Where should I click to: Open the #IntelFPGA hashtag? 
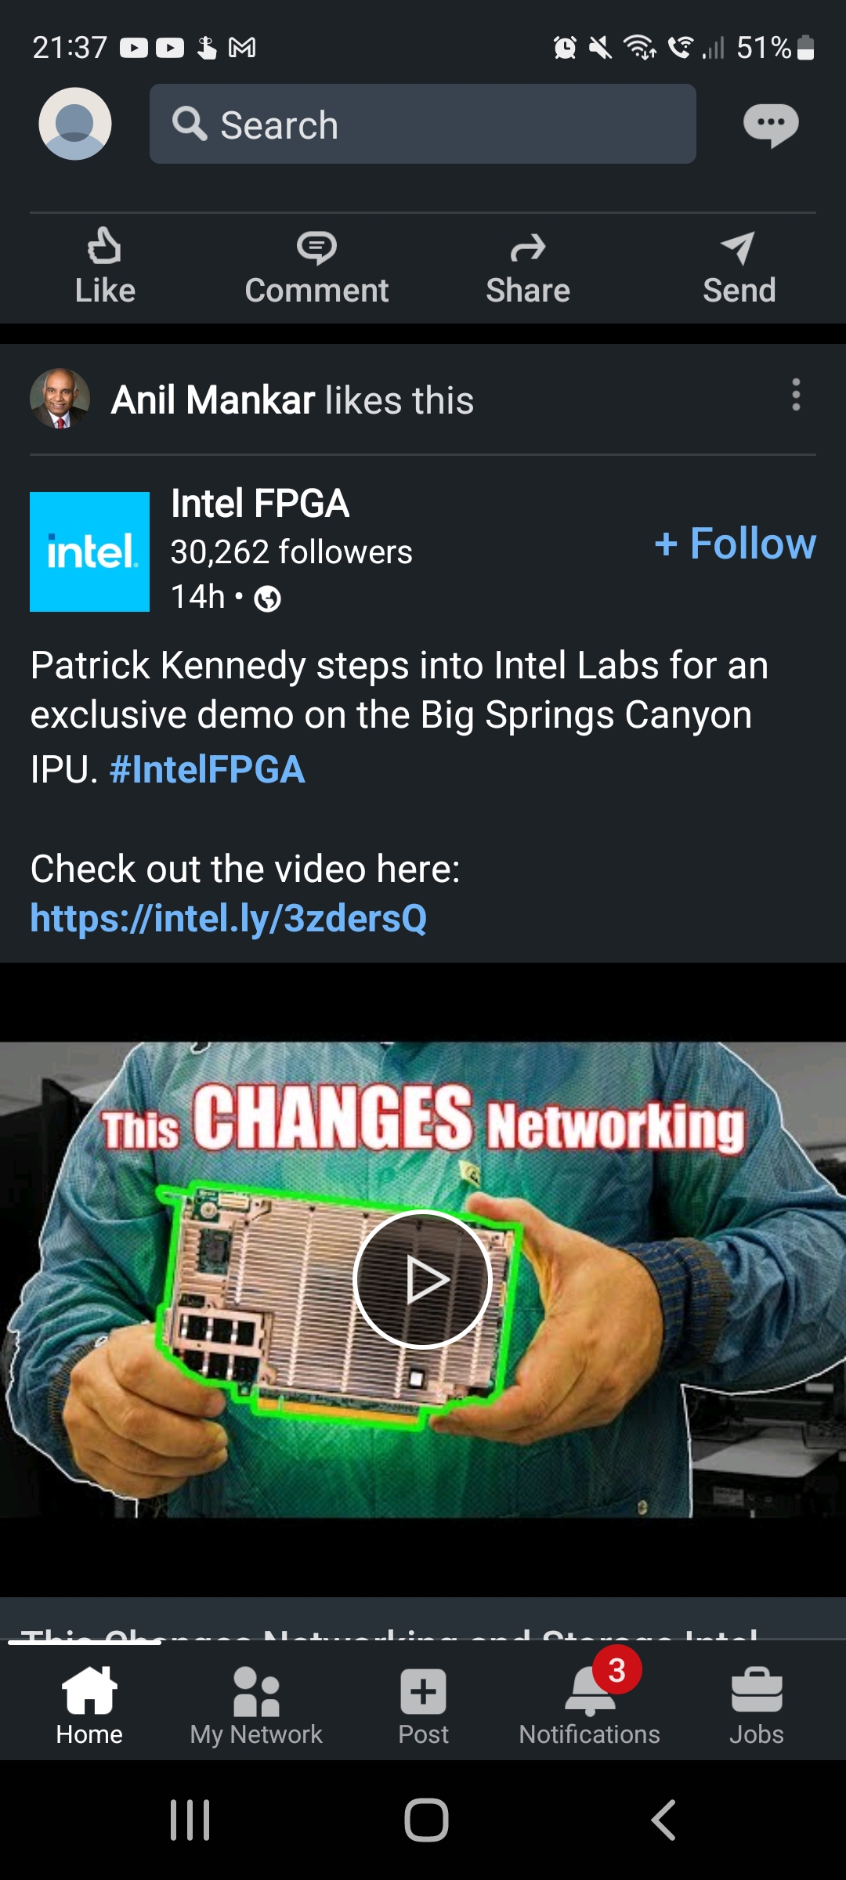coord(208,769)
